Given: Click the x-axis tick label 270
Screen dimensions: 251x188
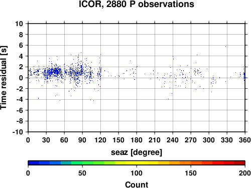Looking at the screenshot, I should (x=191, y=140).
